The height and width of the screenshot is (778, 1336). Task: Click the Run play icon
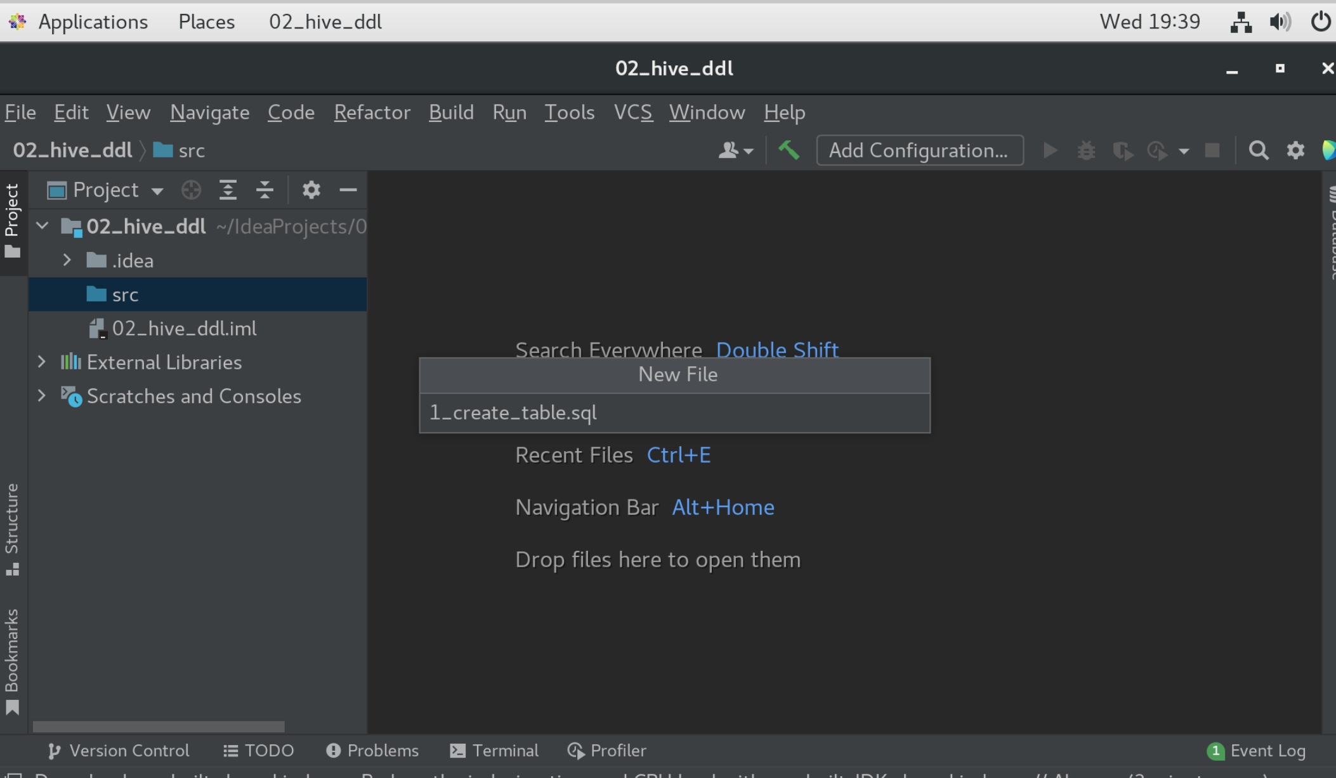coord(1050,150)
